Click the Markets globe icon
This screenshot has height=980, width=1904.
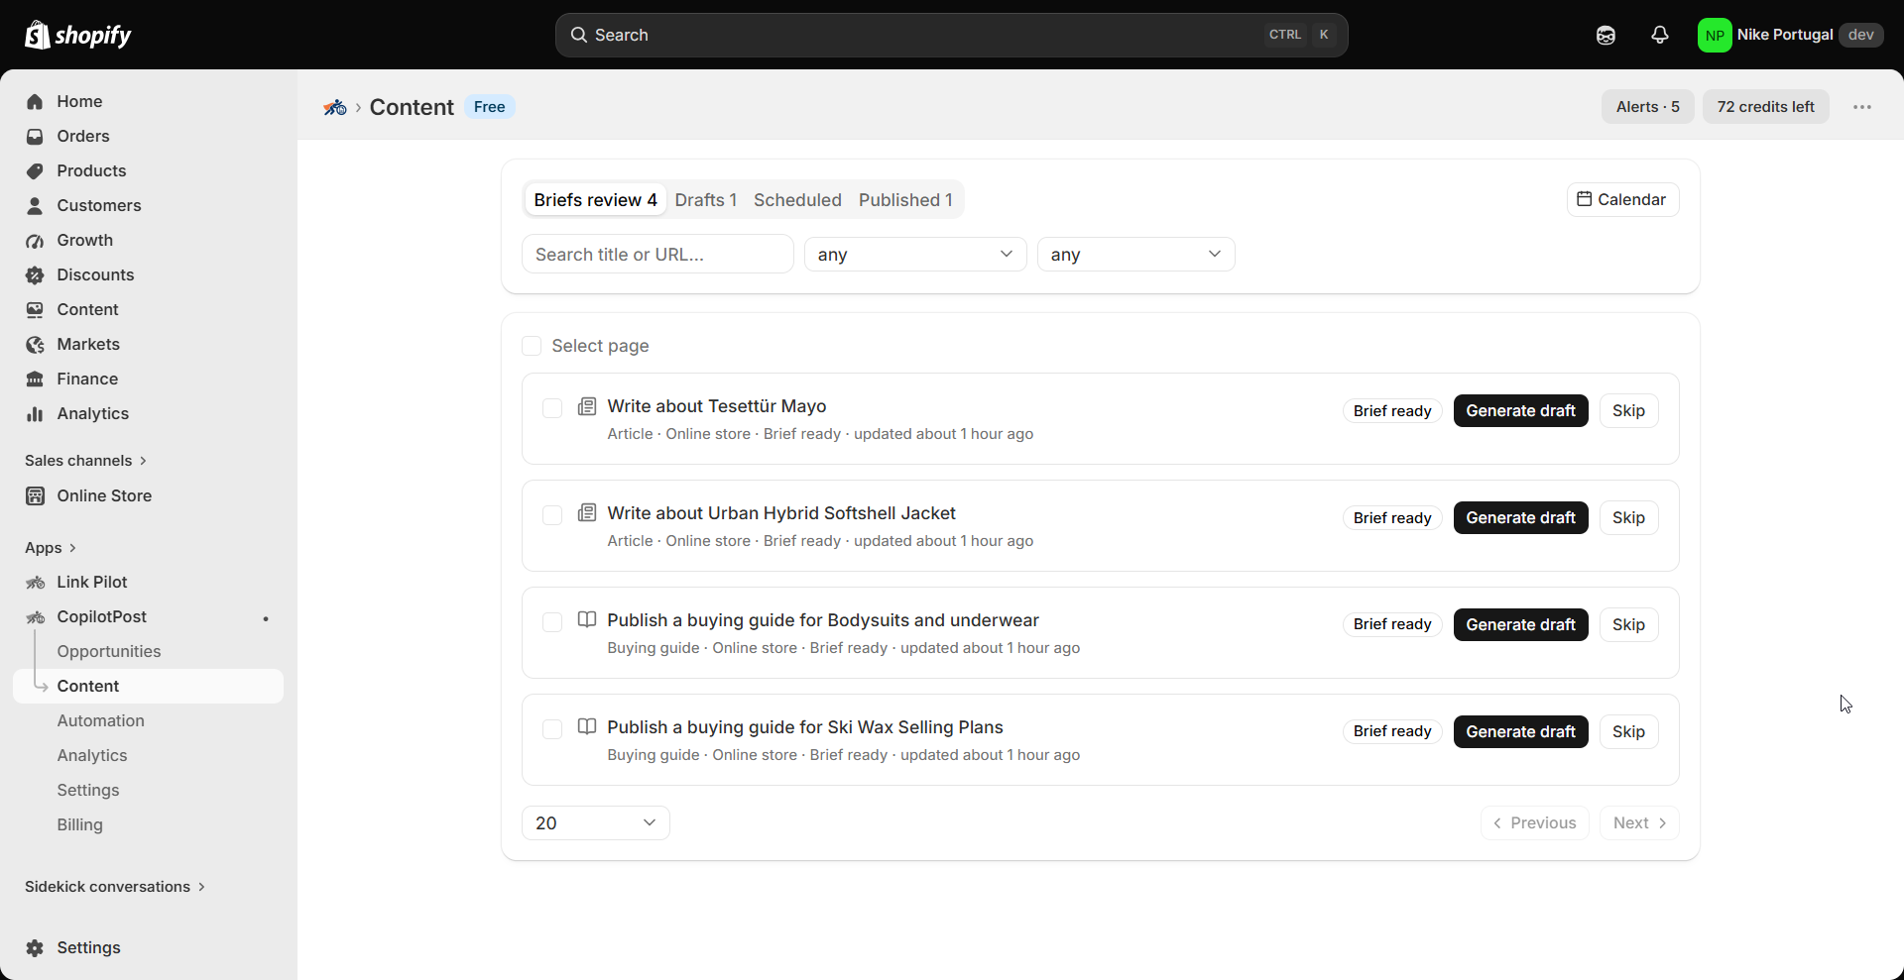[x=35, y=344]
